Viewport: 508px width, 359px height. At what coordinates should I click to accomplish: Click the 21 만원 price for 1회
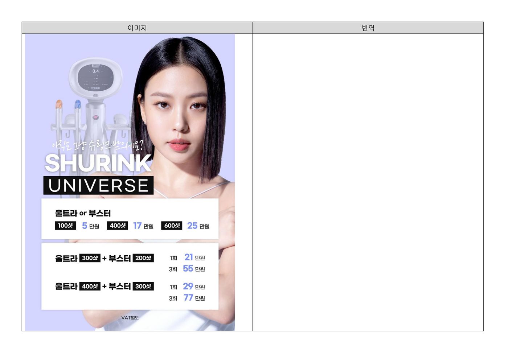(194, 257)
